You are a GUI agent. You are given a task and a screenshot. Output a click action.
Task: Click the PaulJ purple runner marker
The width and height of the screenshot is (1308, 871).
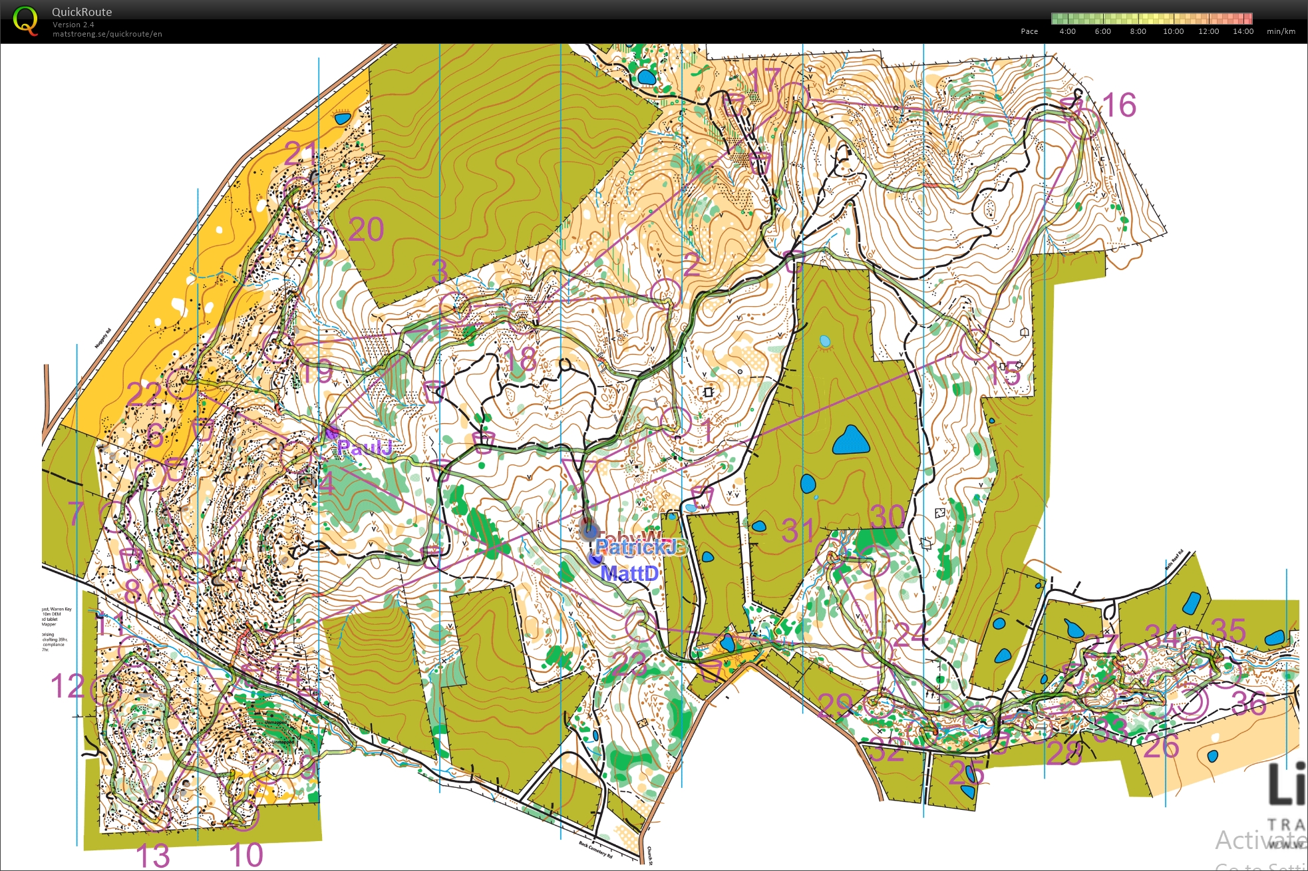(332, 433)
